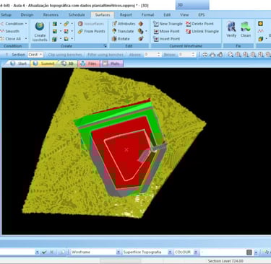Open the dropdown beside the colour swatch
The height and width of the screenshot is (264, 271).
(x=256, y=252)
